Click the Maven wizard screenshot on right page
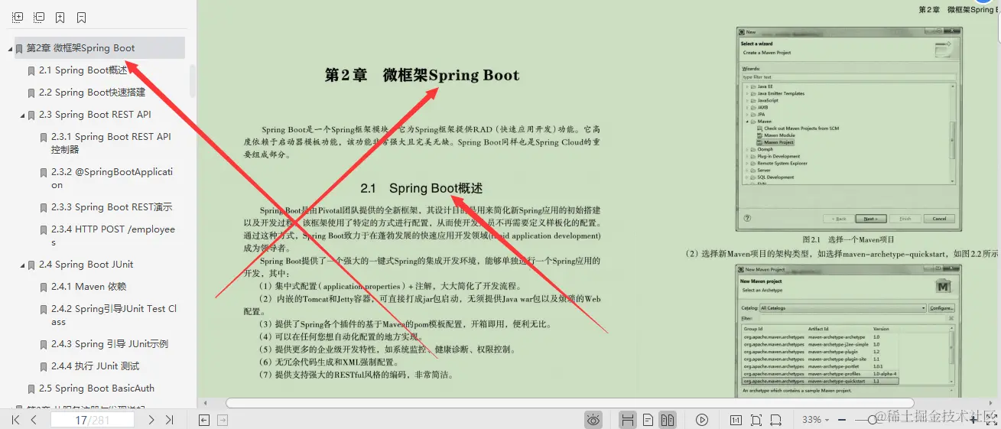 [x=848, y=129]
